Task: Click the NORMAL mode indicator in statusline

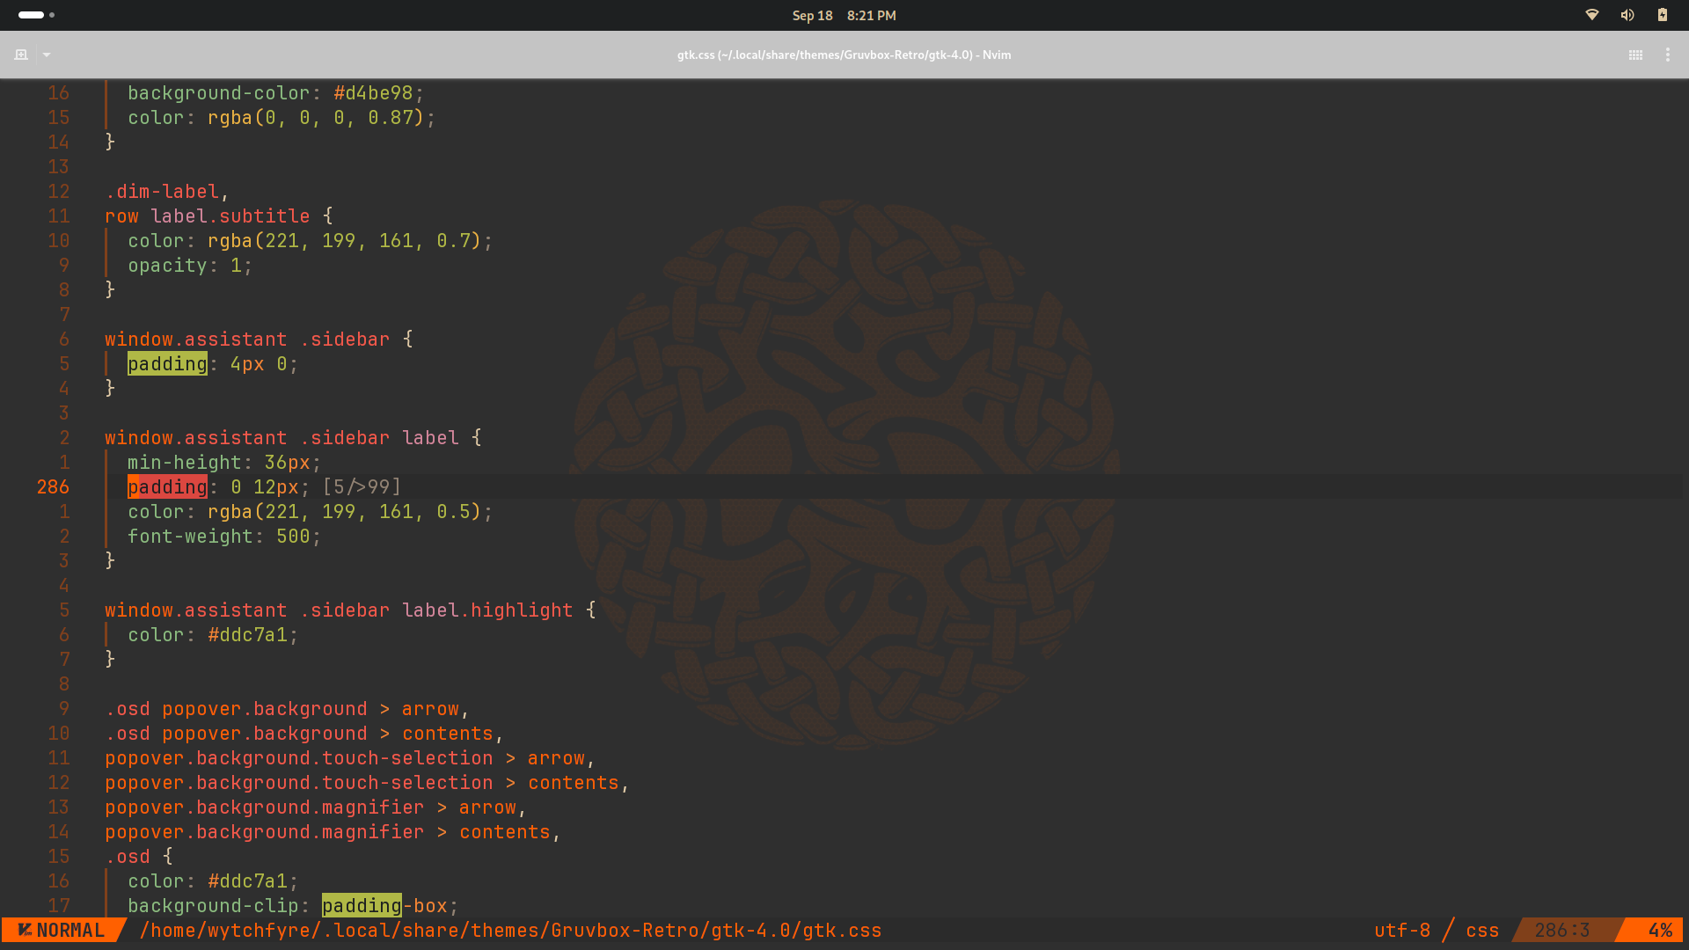Action: pos(62,931)
